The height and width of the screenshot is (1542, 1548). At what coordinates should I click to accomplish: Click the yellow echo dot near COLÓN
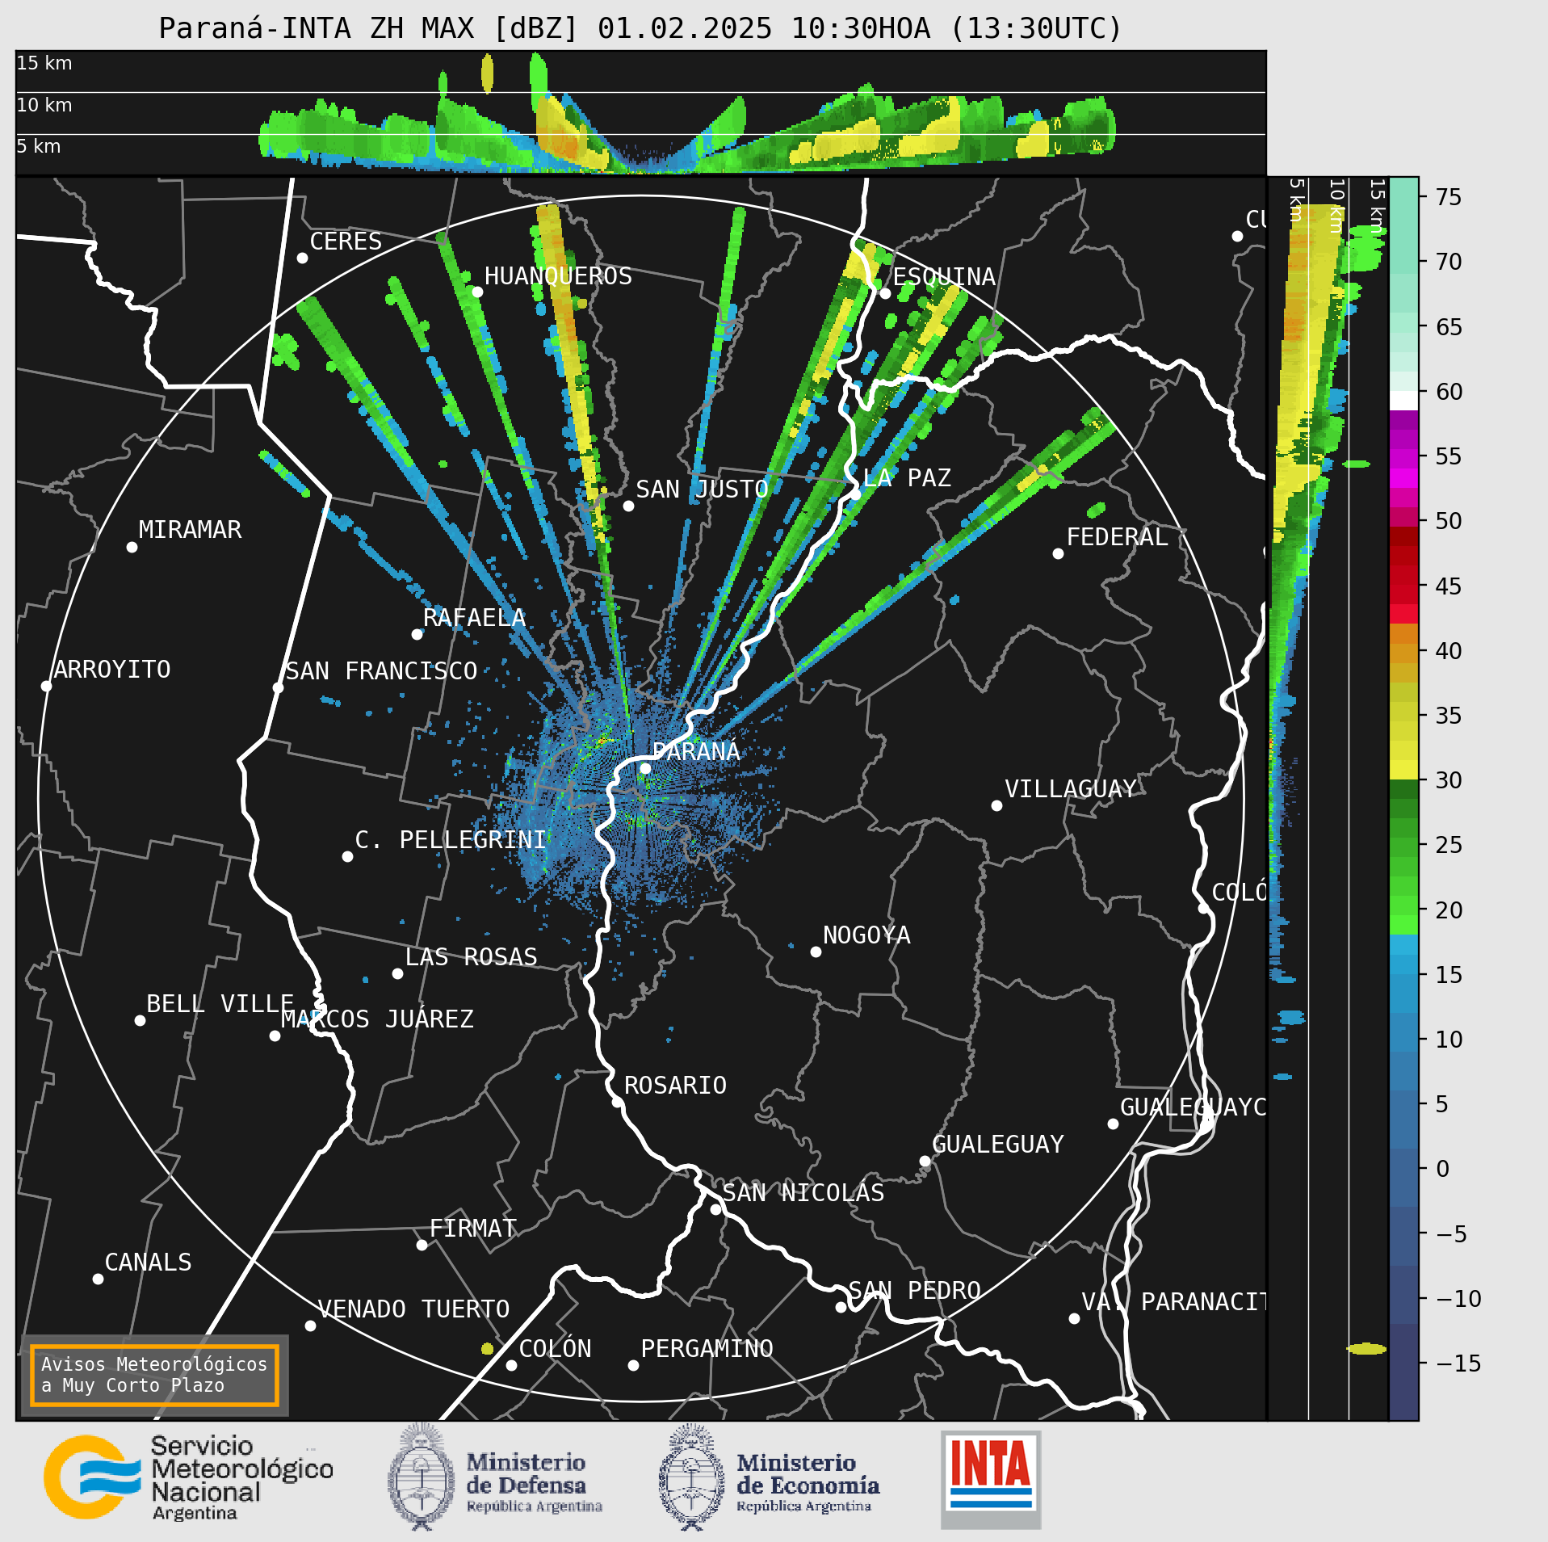click(487, 1348)
